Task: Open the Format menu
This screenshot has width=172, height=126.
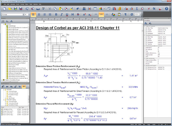Action: (x=22, y=4)
